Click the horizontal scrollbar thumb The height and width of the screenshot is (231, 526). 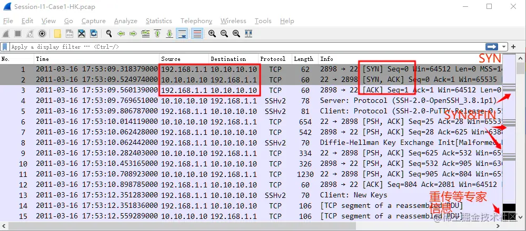(181, 226)
